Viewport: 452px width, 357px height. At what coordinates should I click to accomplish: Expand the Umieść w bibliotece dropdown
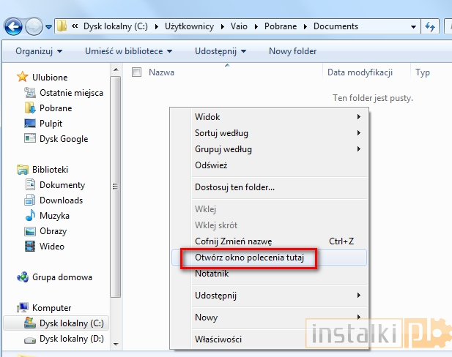click(128, 51)
